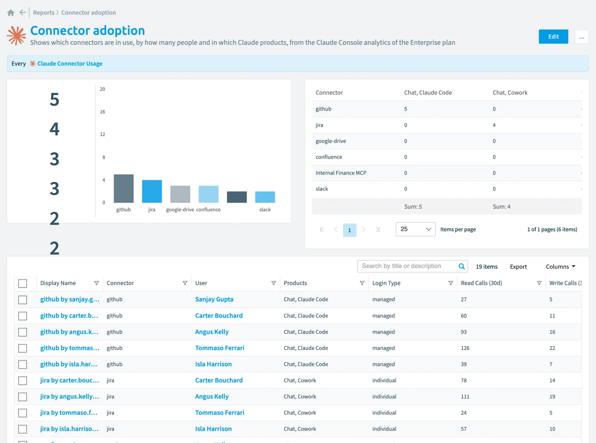Go to the home page icon
The width and height of the screenshot is (596, 443).
(11, 13)
